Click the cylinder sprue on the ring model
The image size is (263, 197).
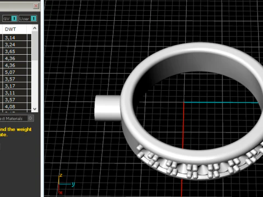click(107, 108)
